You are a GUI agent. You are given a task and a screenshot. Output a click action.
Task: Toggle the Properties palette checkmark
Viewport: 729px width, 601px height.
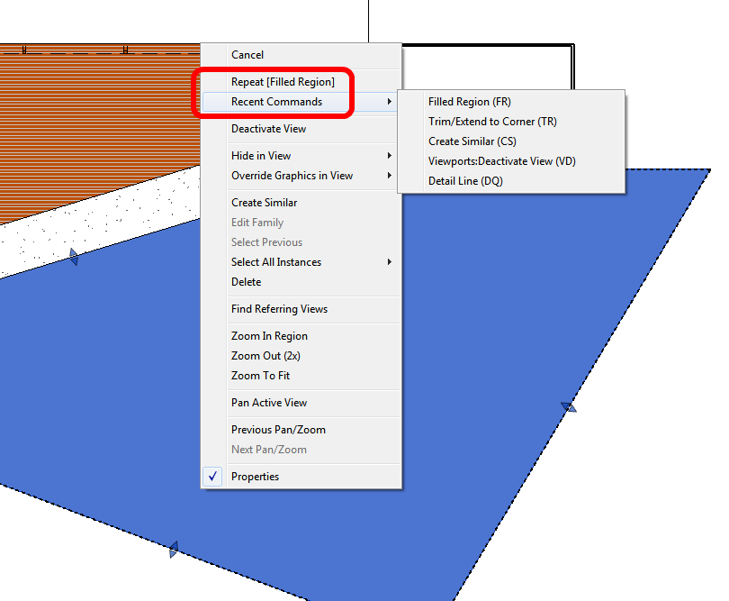tap(212, 476)
